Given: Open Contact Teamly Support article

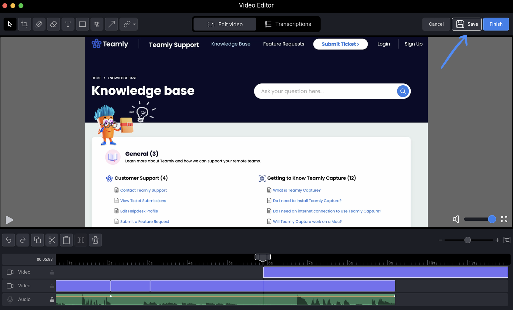Looking at the screenshot, I should [143, 190].
